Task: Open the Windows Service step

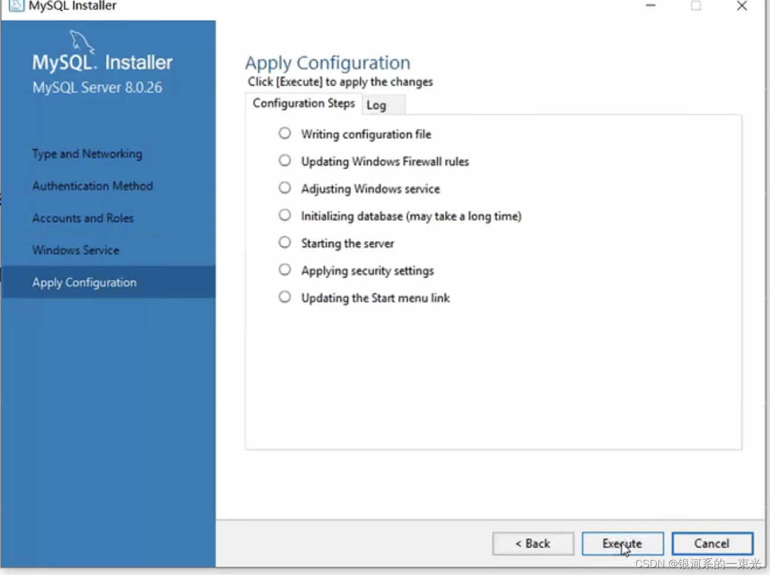Action: 76,250
